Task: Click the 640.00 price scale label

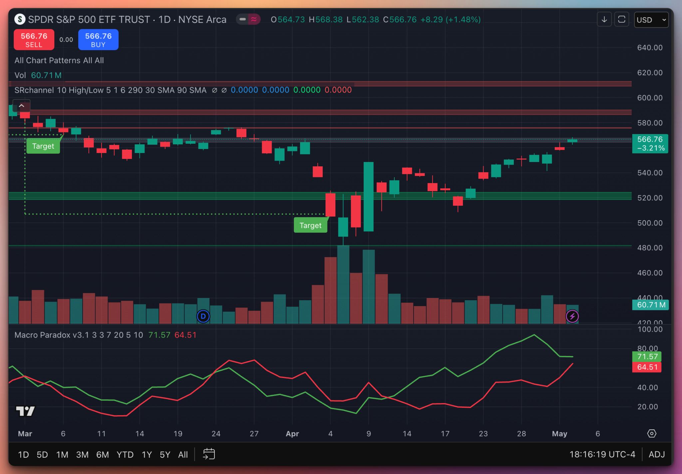Action: (x=650, y=48)
